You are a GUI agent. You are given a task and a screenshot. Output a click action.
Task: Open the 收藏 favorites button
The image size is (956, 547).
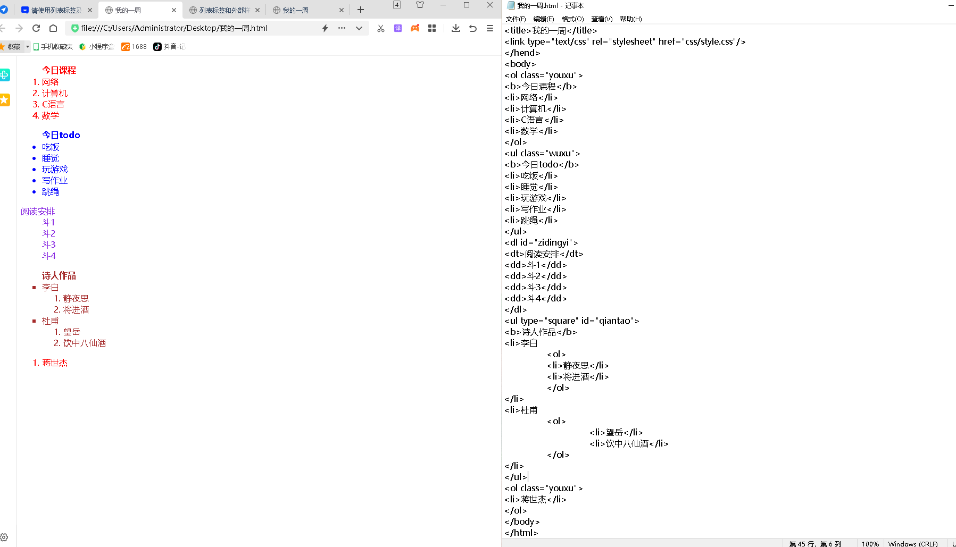(x=11, y=47)
